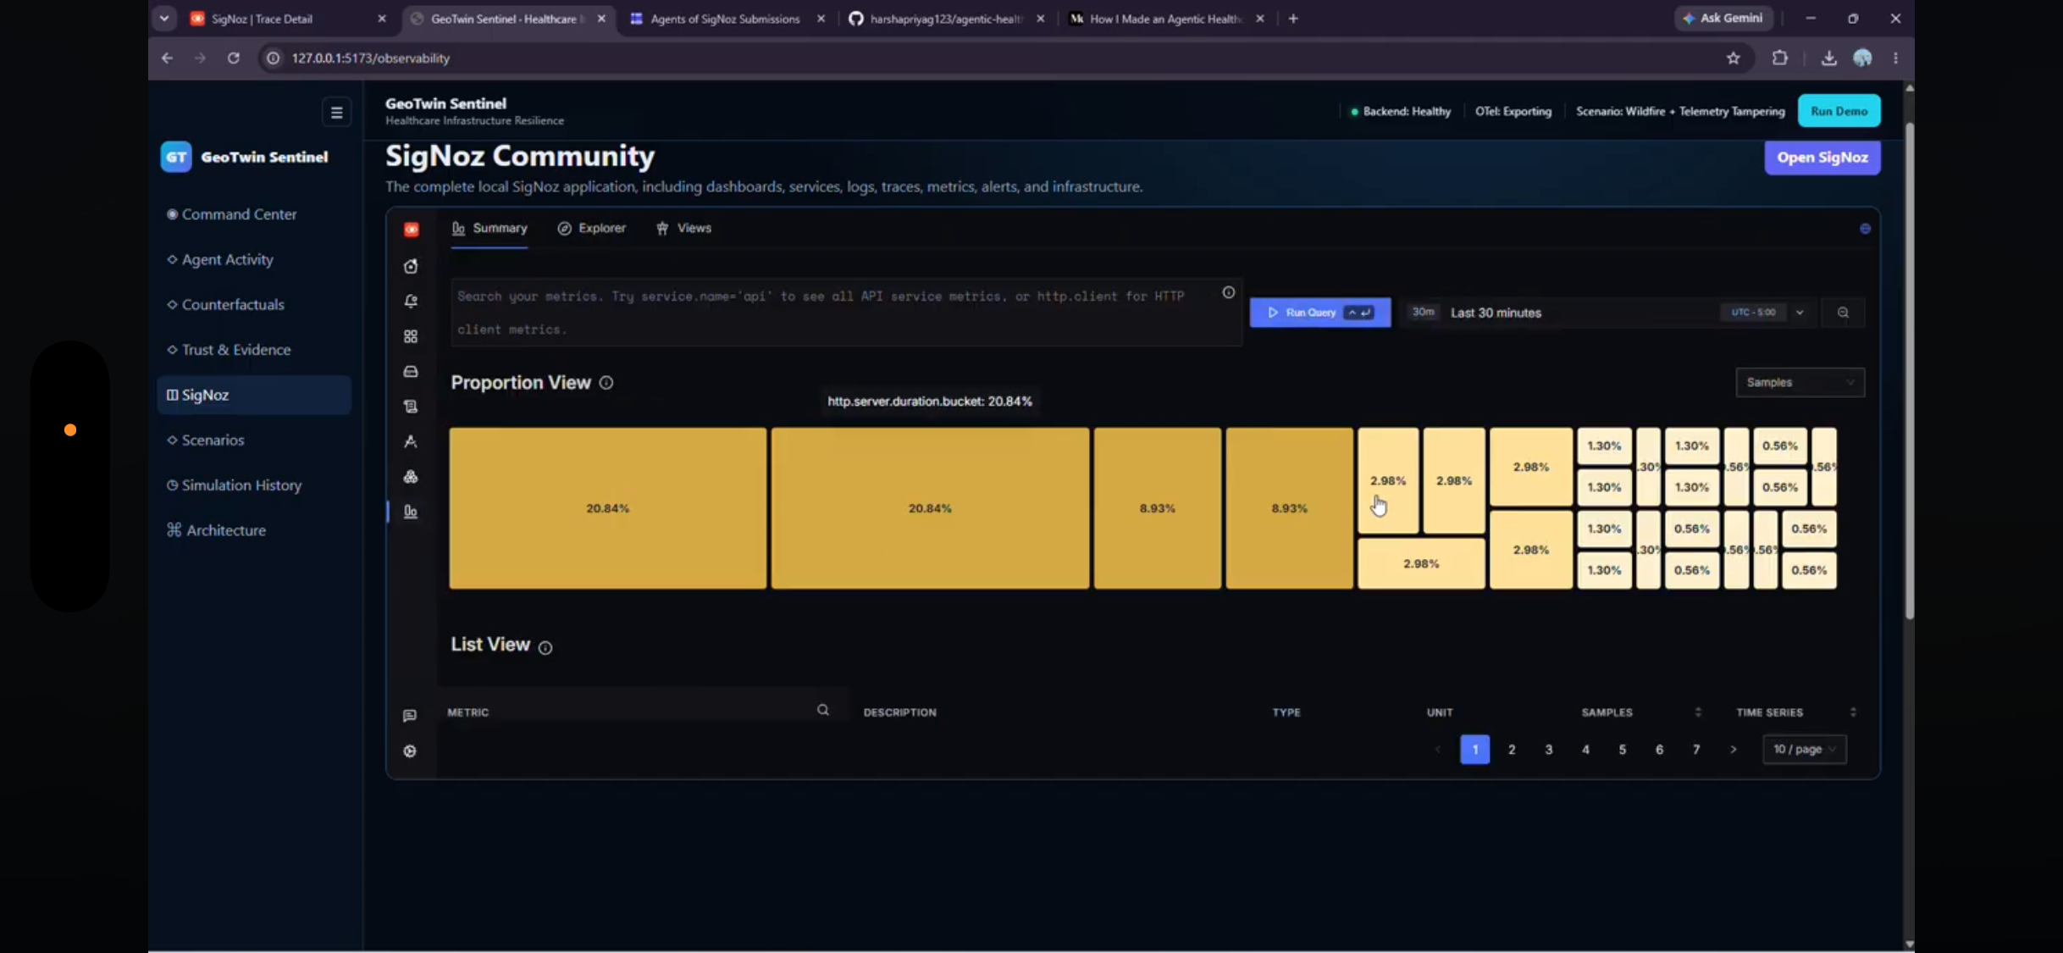Go to page 2 of the metrics list
2063x953 pixels.
tap(1512, 750)
